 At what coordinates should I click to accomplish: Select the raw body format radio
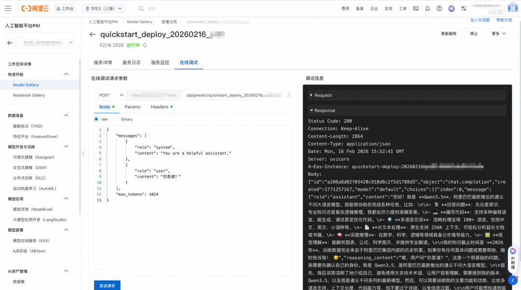[x=97, y=119]
